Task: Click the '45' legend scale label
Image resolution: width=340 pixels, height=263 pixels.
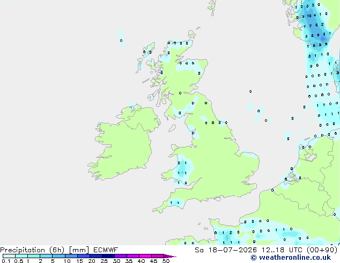Action: point(153,261)
